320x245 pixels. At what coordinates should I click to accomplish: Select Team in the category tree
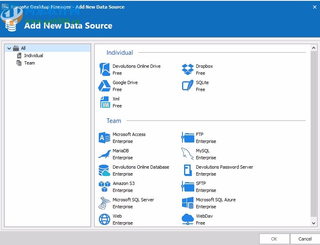(29, 63)
